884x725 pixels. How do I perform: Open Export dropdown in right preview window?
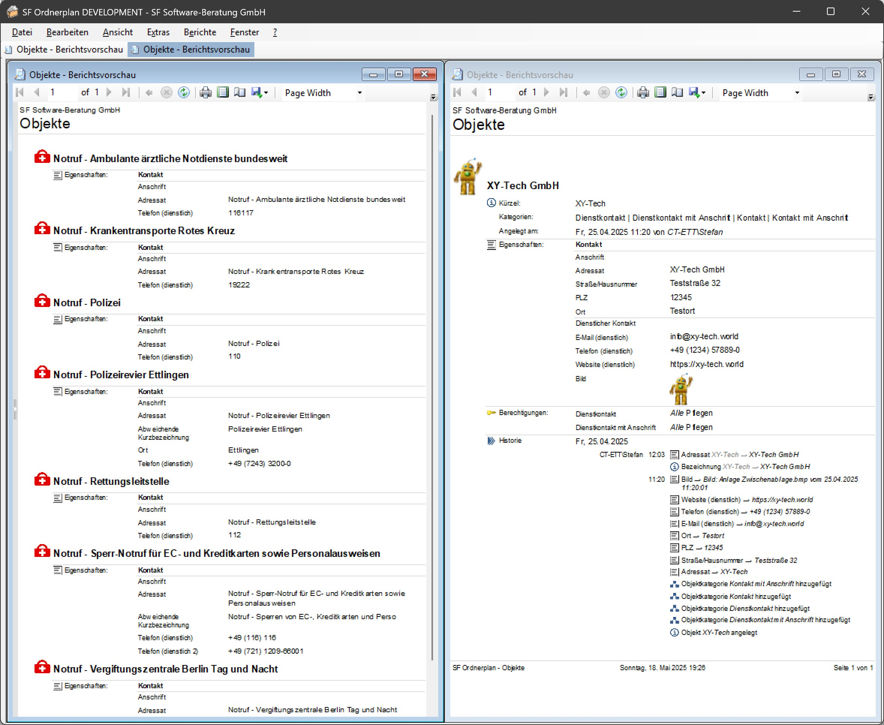pos(698,92)
